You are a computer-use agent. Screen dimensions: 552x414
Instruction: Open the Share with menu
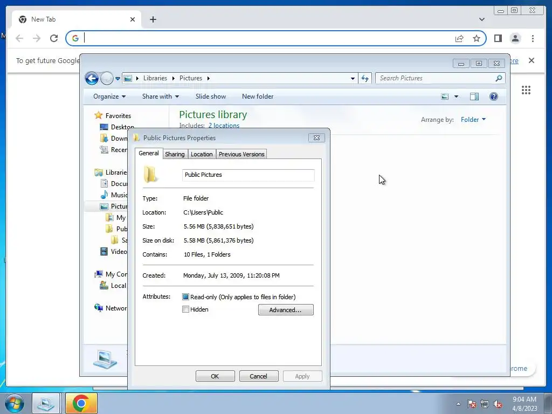click(161, 96)
